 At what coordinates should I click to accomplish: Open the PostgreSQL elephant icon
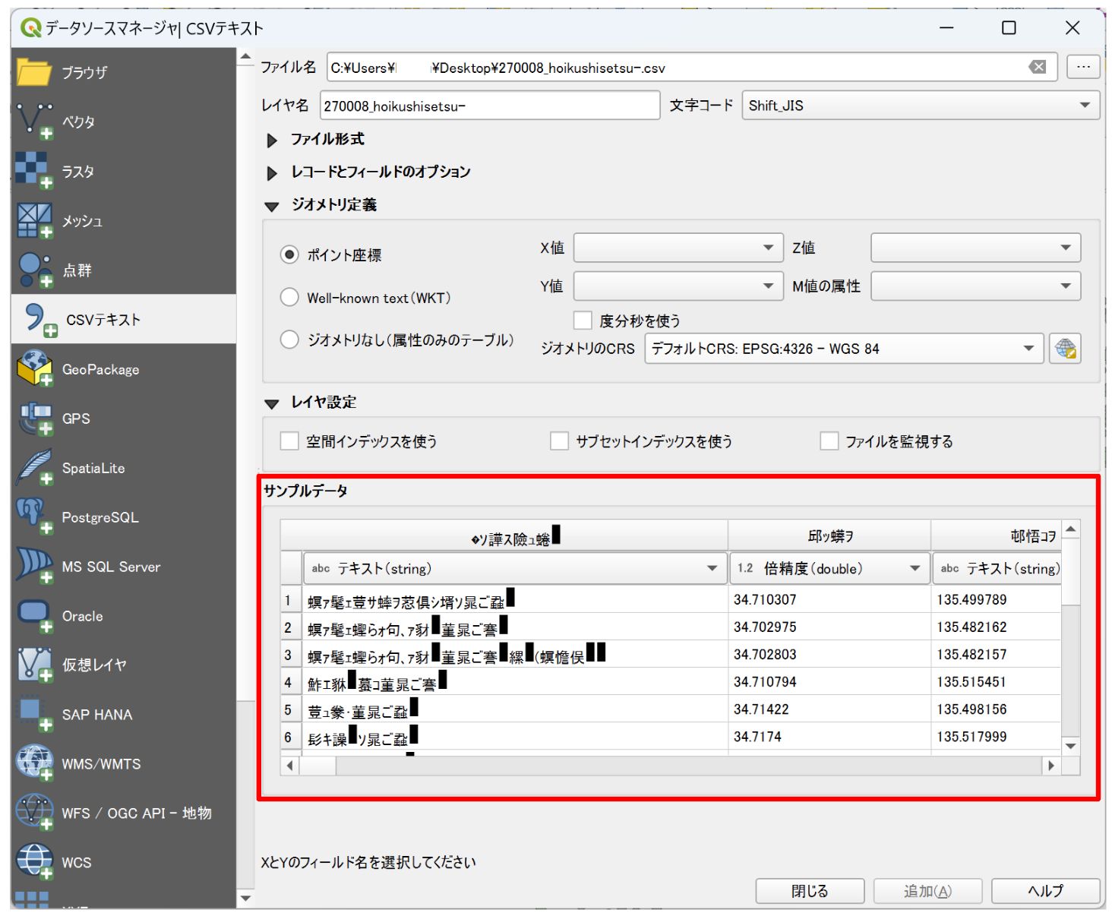coord(34,517)
